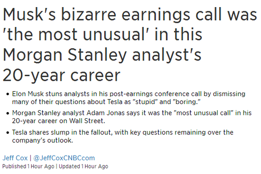Click the "Published 1 Hour Ago" timestamp
Viewport: 261px width, 174px height.
28,166
